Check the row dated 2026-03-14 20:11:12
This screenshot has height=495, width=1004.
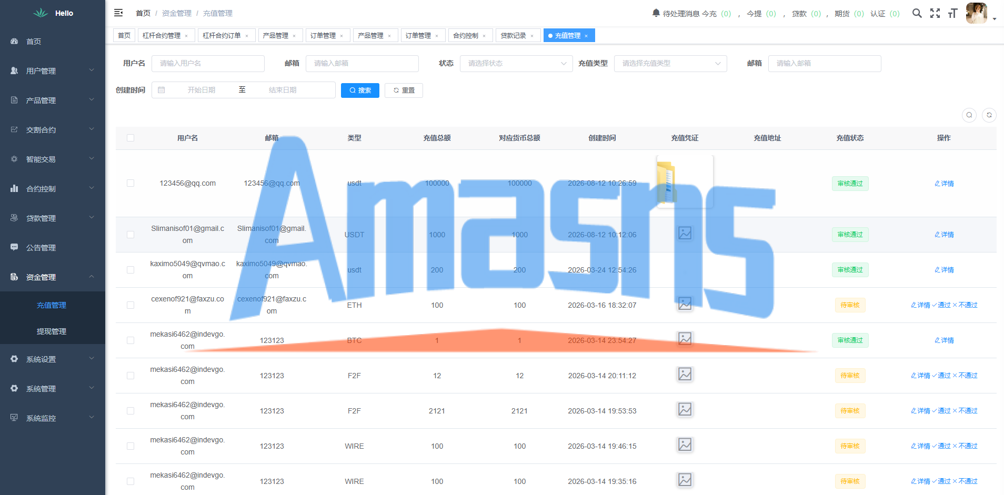pos(130,376)
